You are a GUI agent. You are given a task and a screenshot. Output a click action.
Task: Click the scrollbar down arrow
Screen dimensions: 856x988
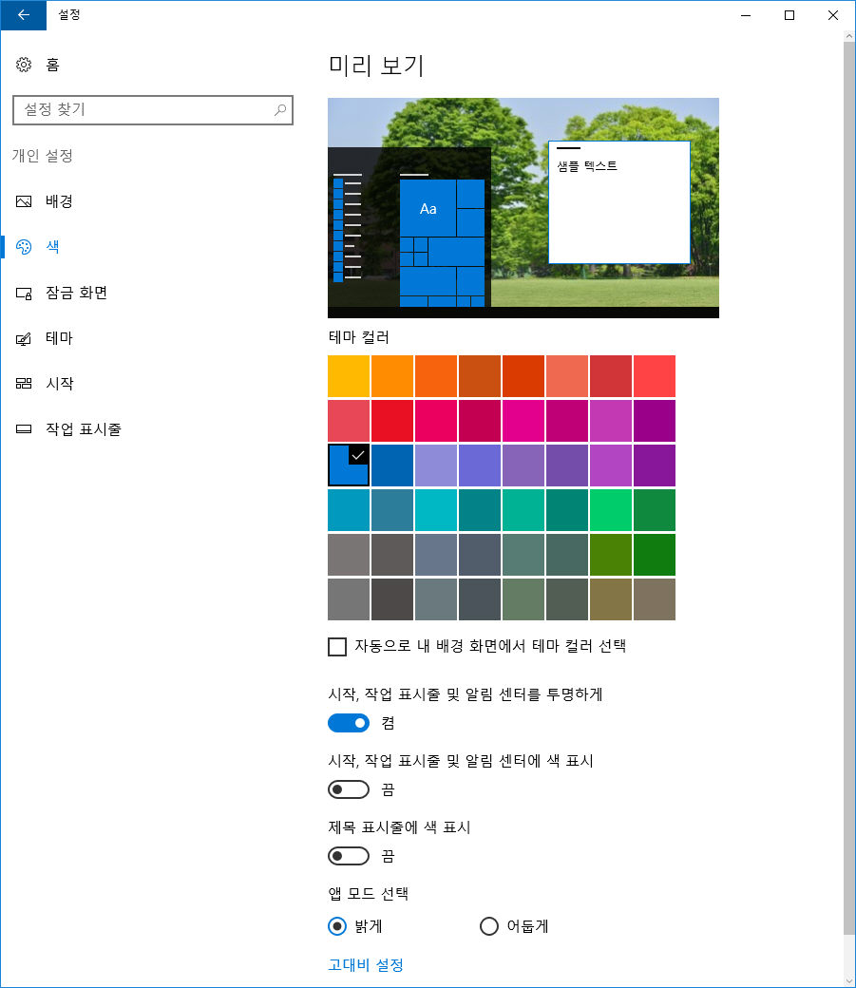click(849, 981)
